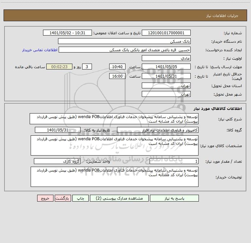The width and height of the screenshot is (251, 243).
Task: Click the شرح کلی نیاز description box
Action: click(x=114, y=119)
